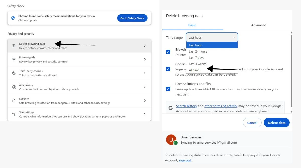Click the Site settings sliders icon
Viewport: 301px width, 168px height.
point(14,114)
